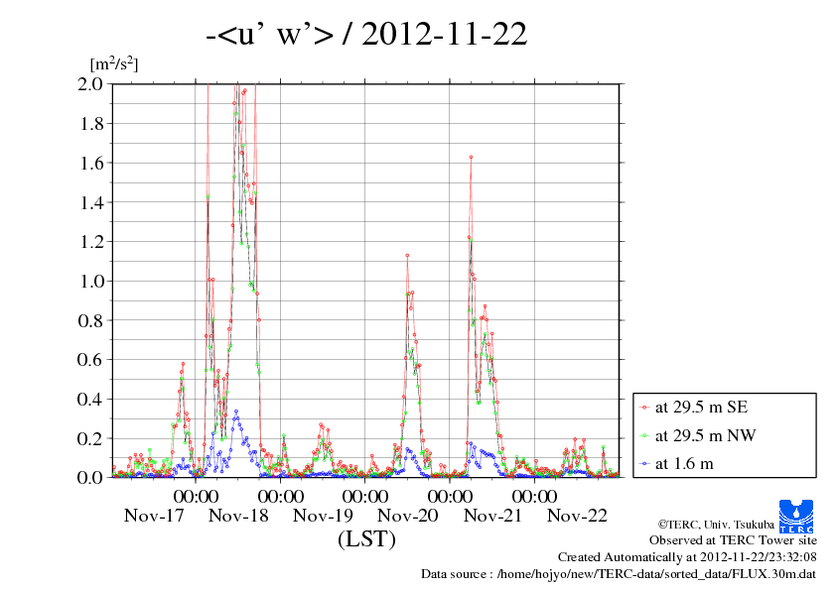The image size is (836, 590).
Task: Click the 'Nov-18' date label
Action: coord(238,516)
